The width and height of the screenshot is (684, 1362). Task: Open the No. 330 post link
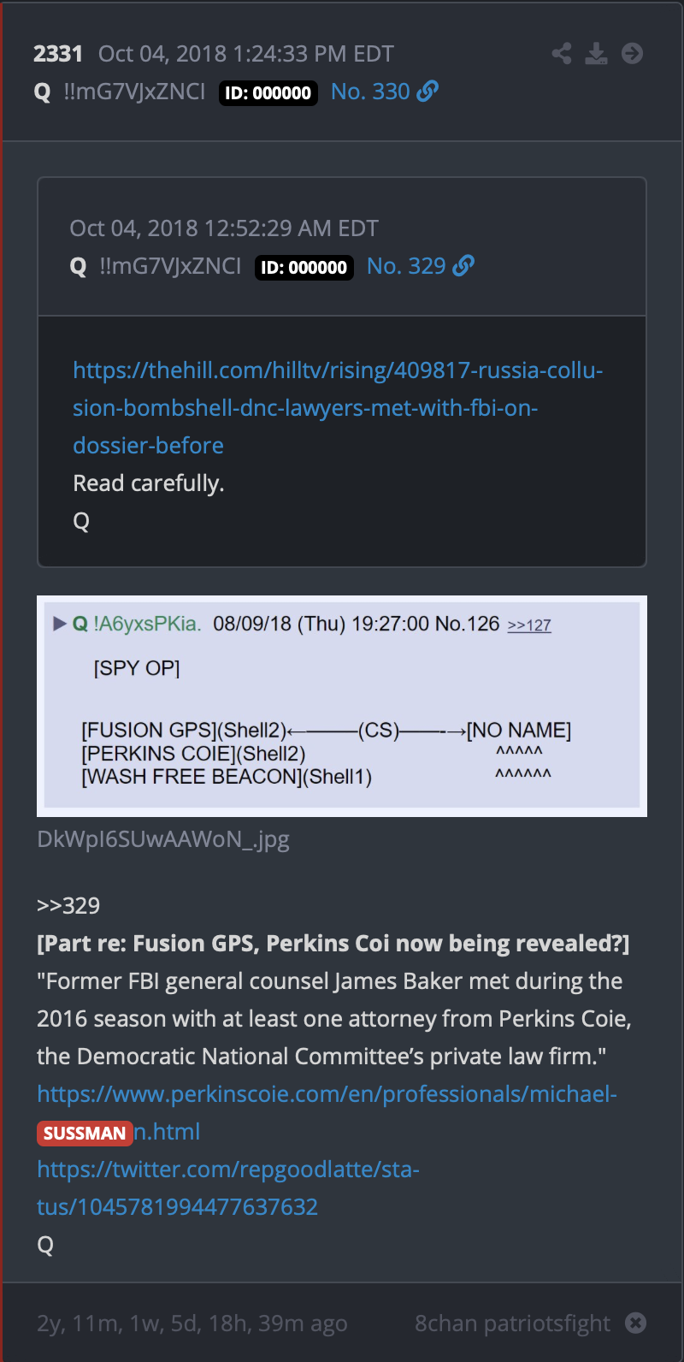pyautogui.click(x=370, y=92)
